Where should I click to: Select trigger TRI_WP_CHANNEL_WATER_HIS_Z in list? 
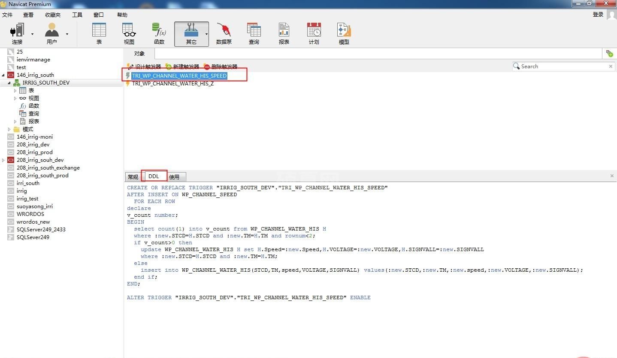tap(173, 83)
